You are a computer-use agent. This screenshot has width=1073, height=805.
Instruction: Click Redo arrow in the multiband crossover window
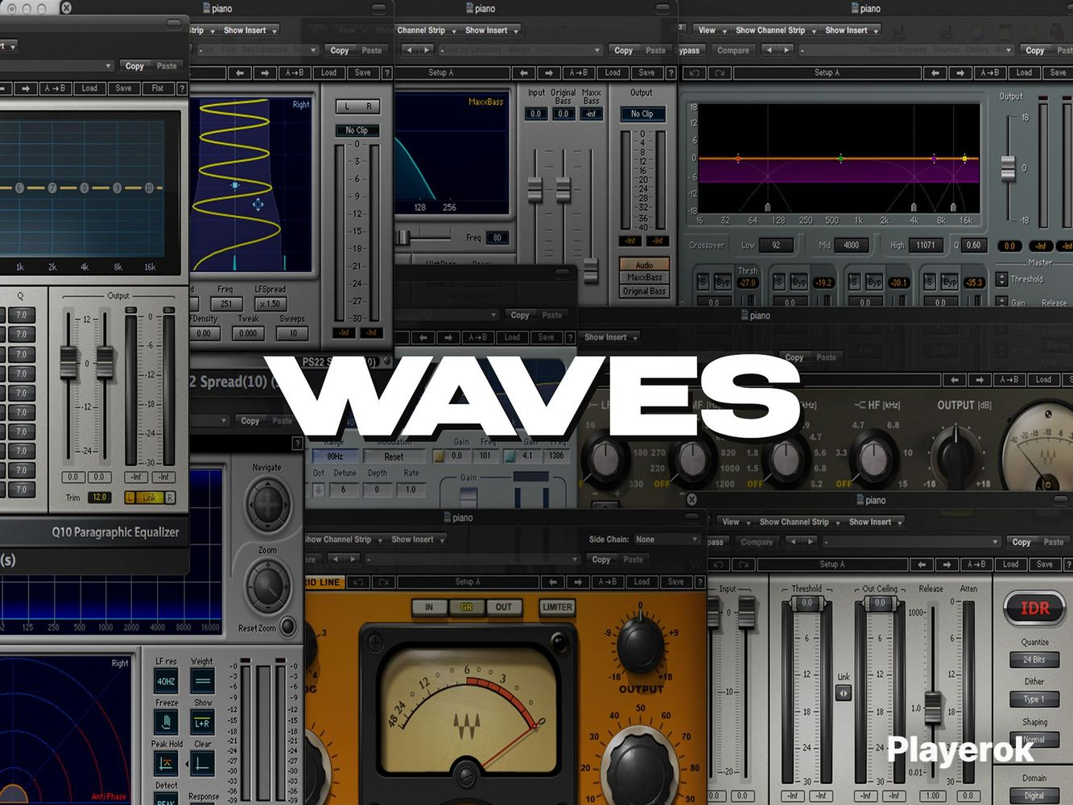719,72
